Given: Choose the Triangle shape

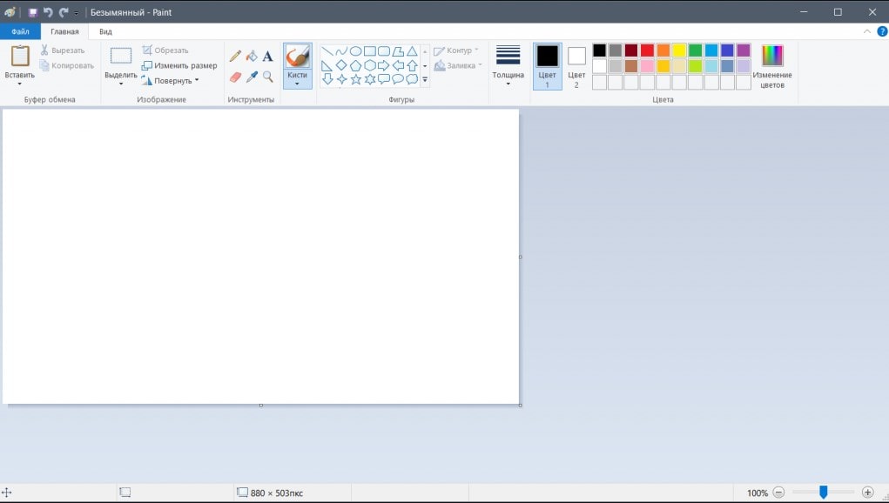Looking at the screenshot, I should coord(412,51).
